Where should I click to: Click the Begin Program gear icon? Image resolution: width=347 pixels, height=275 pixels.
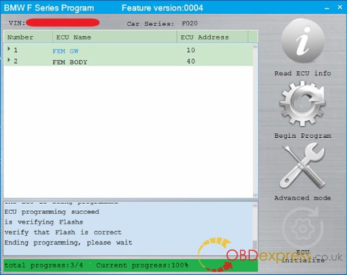click(x=302, y=104)
